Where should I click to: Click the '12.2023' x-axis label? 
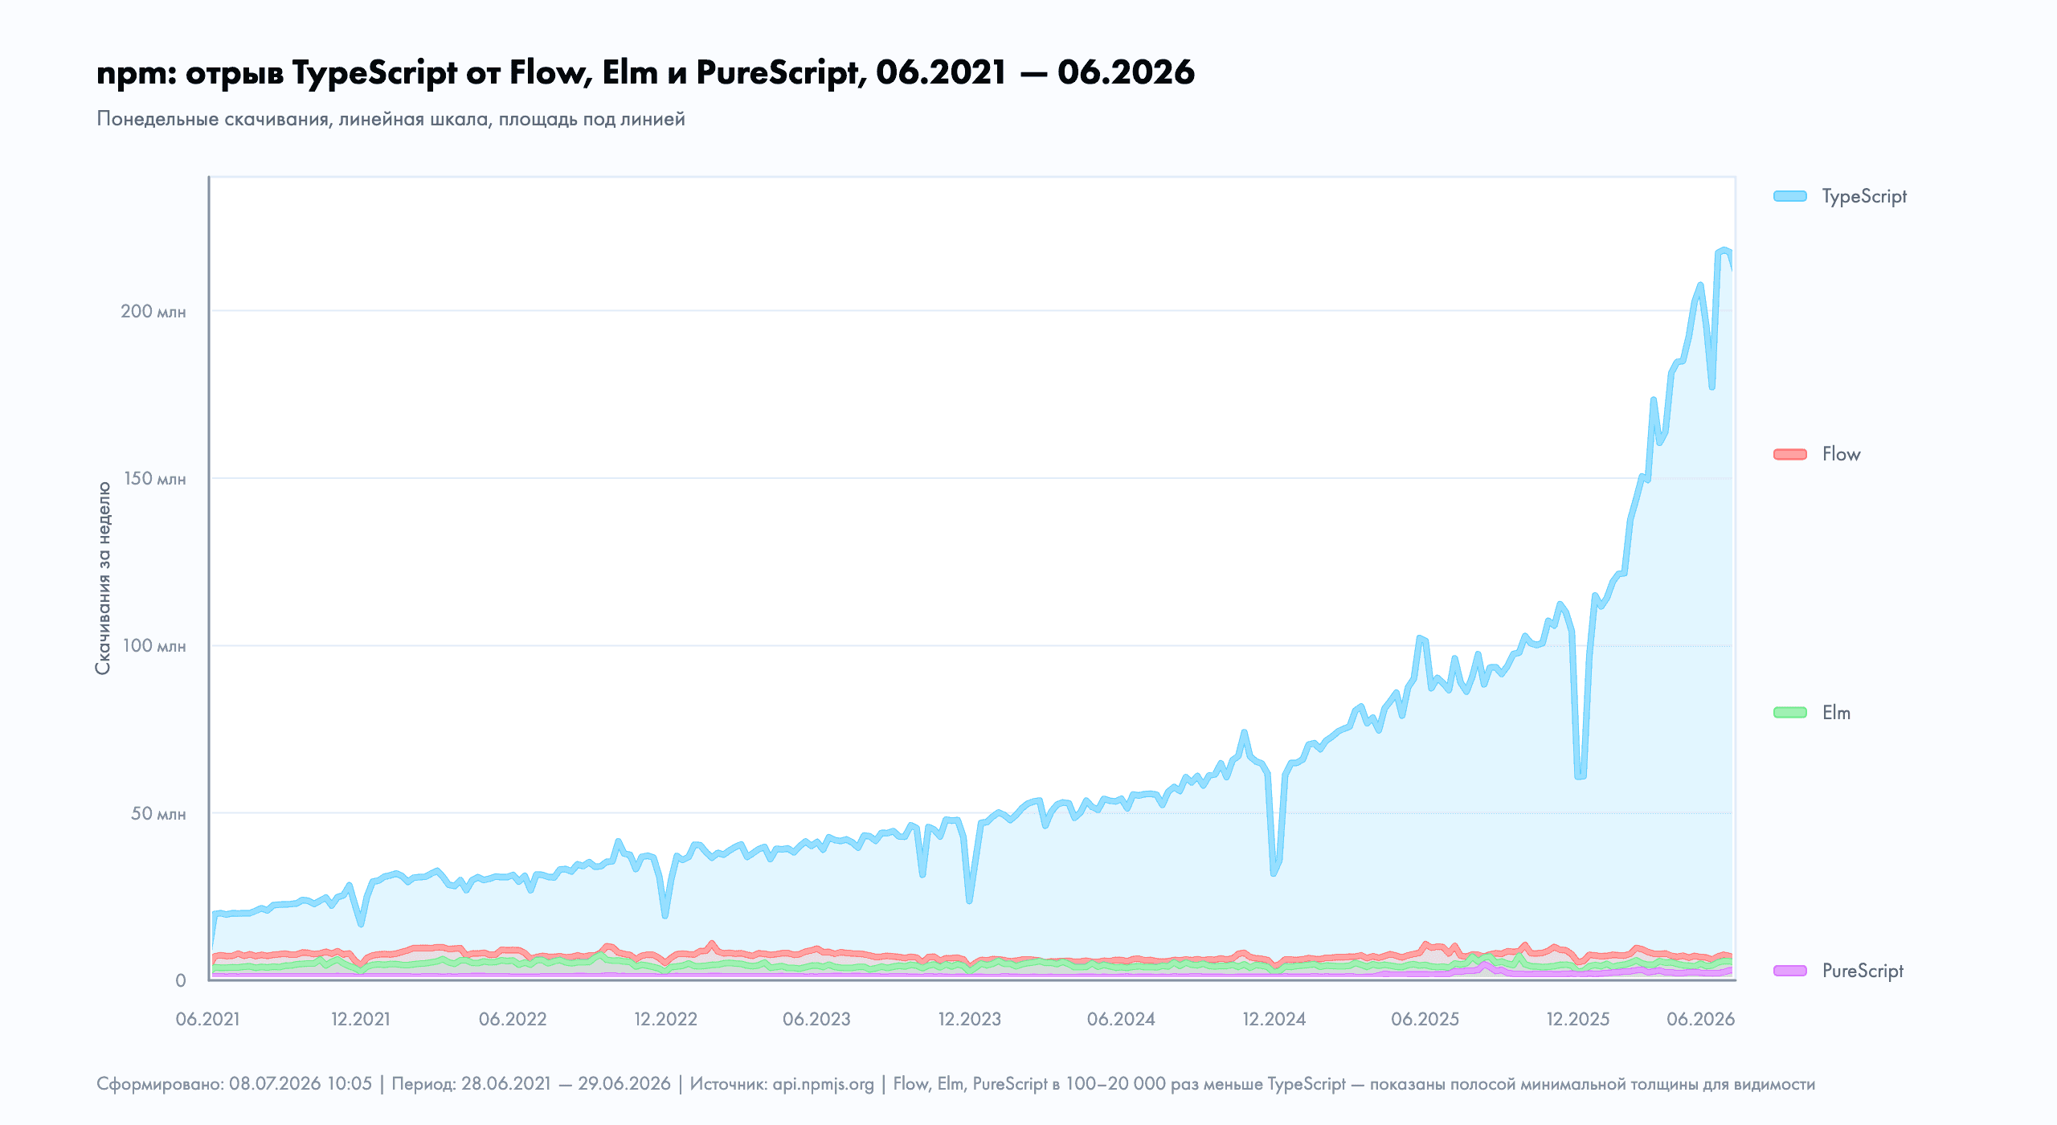click(970, 1020)
